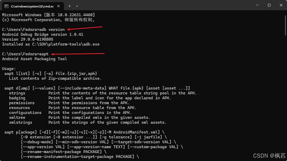287x161 pixels.
Task: Click the 'Android Asset Packaging Tool' line
Action: tap(34, 59)
